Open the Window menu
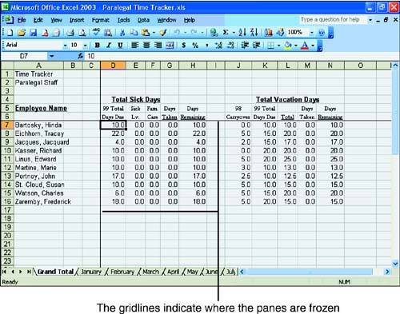400x314 pixels. 166,20
